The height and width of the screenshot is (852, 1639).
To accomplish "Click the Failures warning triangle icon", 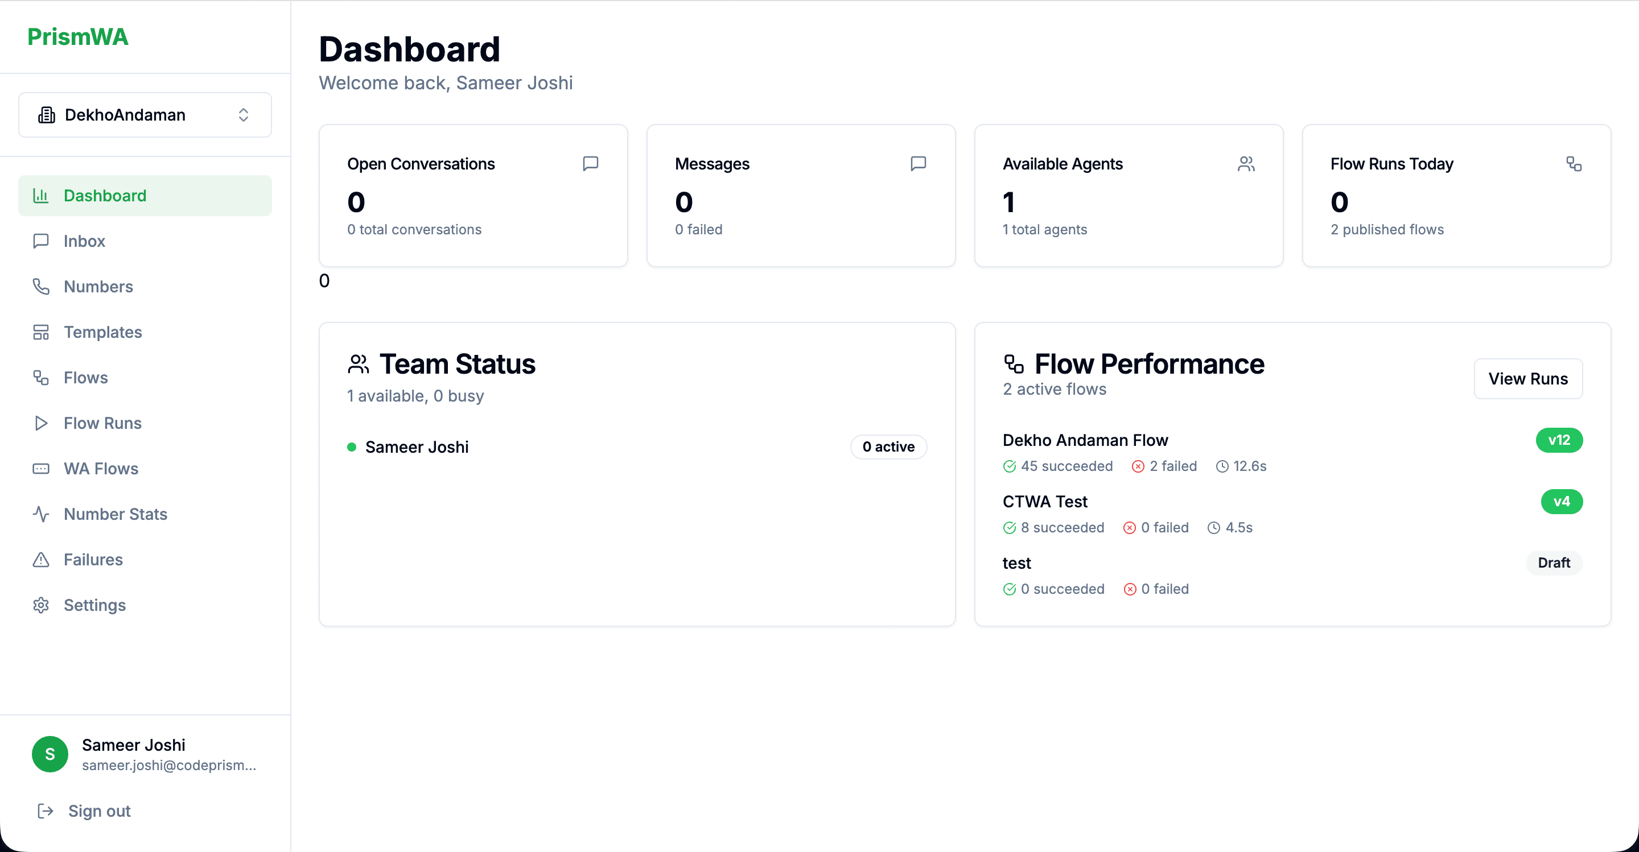I will 41,560.
